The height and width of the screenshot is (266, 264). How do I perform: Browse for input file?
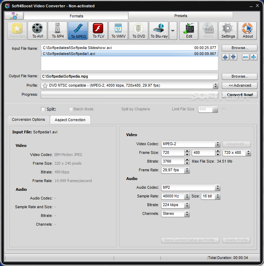(x=239, y=48)
